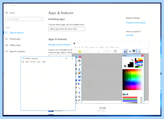Screen dimensions: 164x119
Task: Select the blue water drop Blur tool
Action: [79, 92]
